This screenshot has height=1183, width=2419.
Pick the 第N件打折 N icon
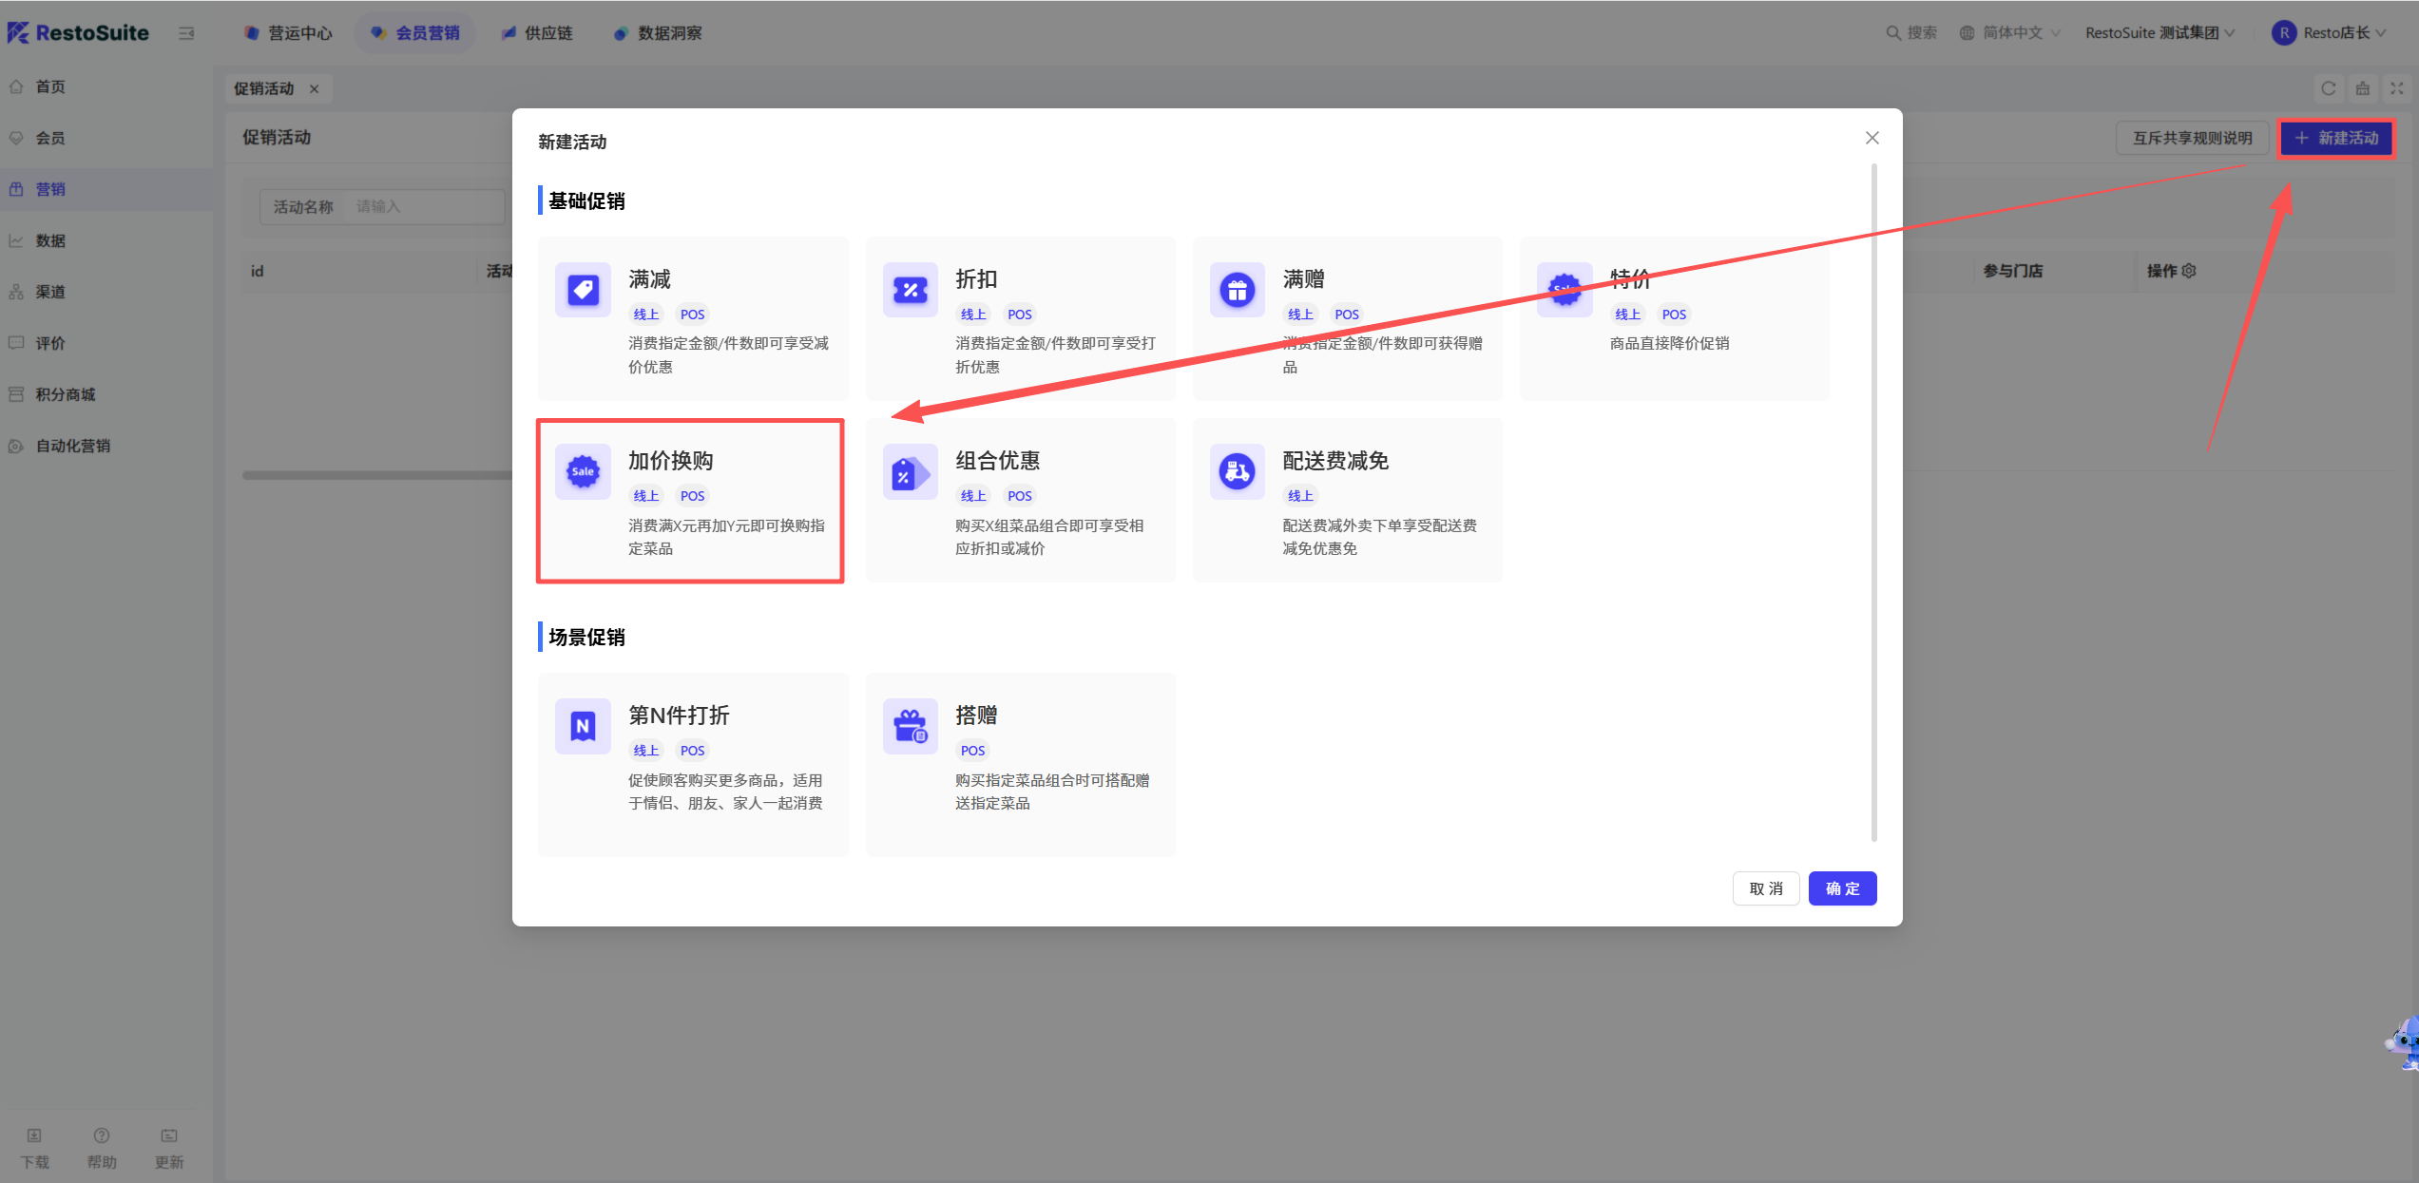(583, 726)
